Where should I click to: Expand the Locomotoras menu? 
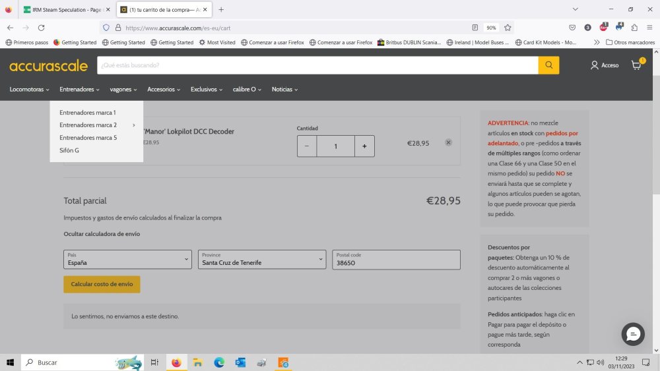click(x=29, y=89)
